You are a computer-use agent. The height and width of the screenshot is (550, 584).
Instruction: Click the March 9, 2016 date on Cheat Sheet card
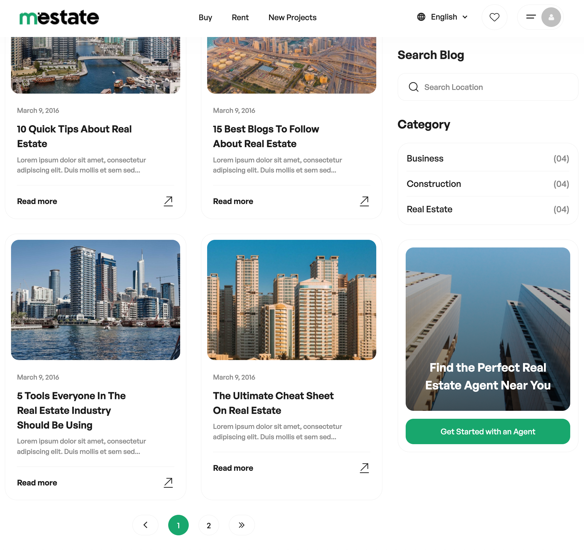pyautogui.click(x=234, y=377)
